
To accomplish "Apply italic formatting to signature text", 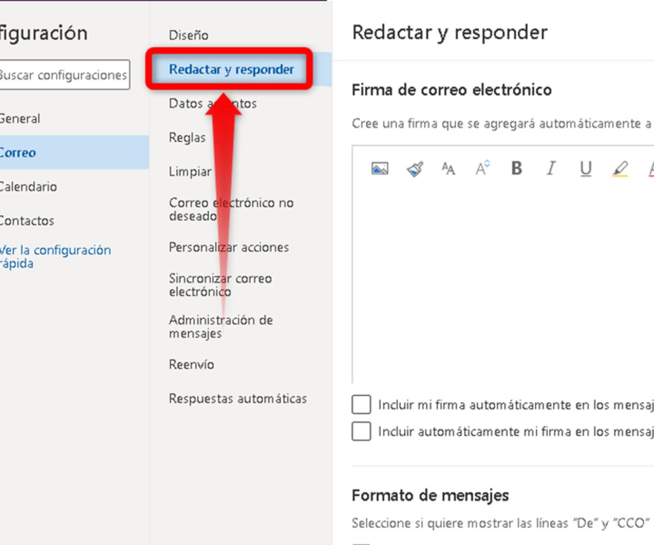I will coord(550,168).
